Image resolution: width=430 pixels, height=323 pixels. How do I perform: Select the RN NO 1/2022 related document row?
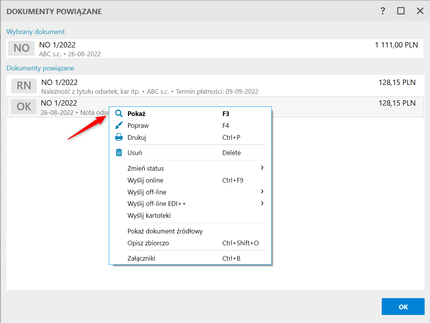pyautogui.click(x=214, y=86)
